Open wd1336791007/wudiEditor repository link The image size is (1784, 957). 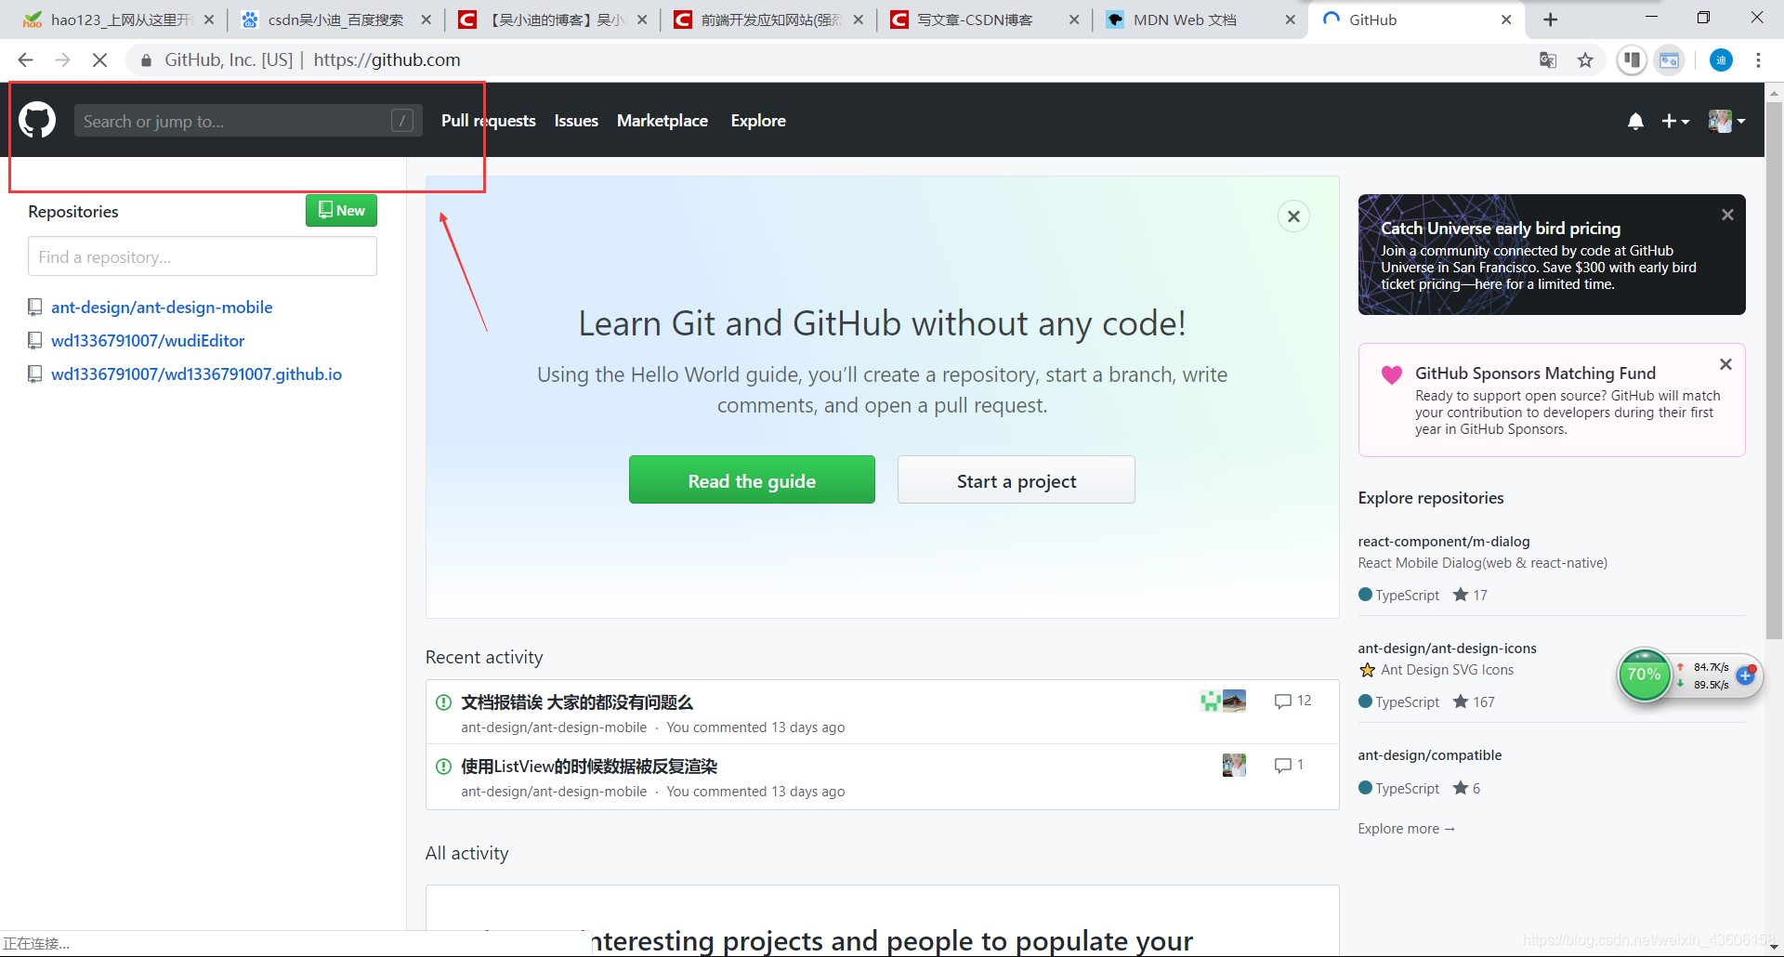(x=148, y=341)
